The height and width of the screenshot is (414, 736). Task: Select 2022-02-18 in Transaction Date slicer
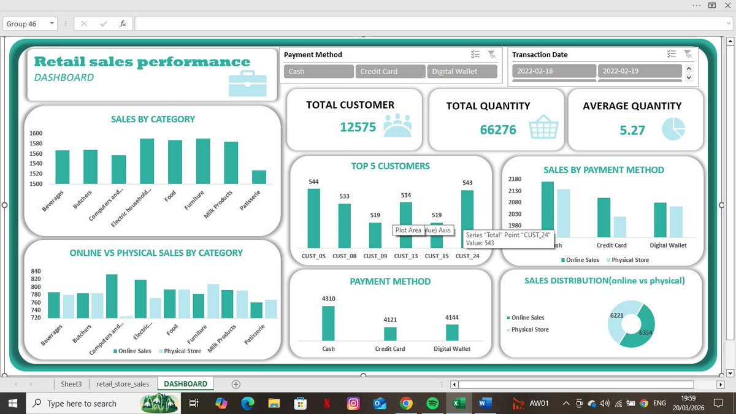[554, 71]
